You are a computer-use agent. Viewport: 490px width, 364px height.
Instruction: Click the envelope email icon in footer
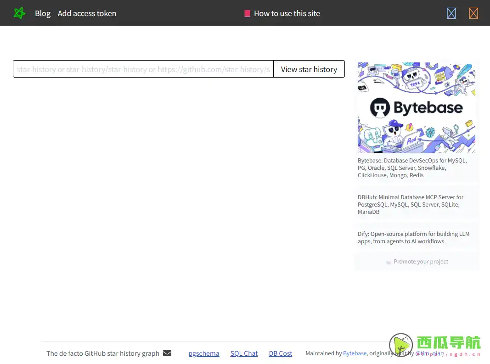coord(167,353)
